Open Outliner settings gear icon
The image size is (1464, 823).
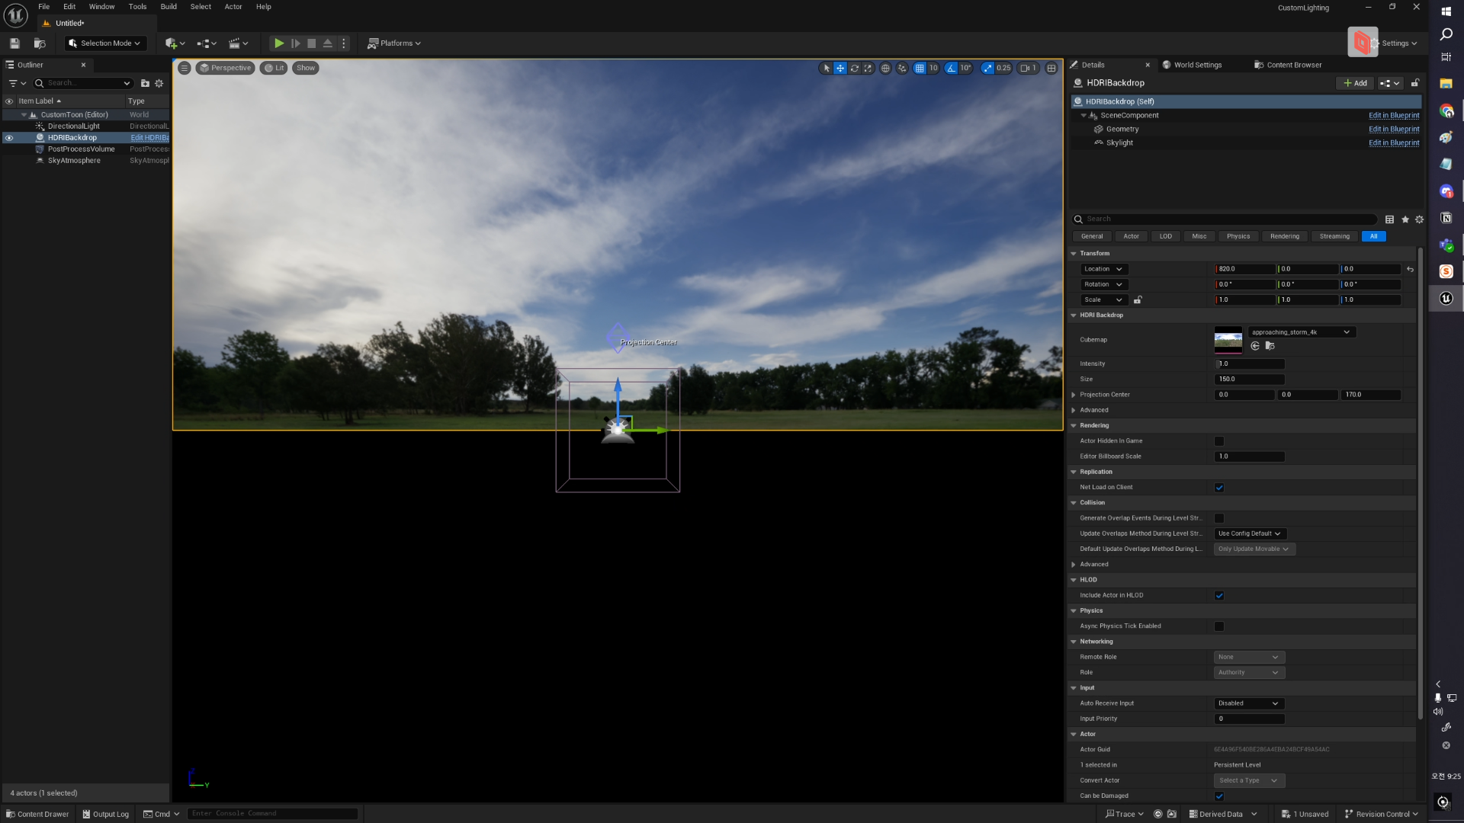[159, 83]
